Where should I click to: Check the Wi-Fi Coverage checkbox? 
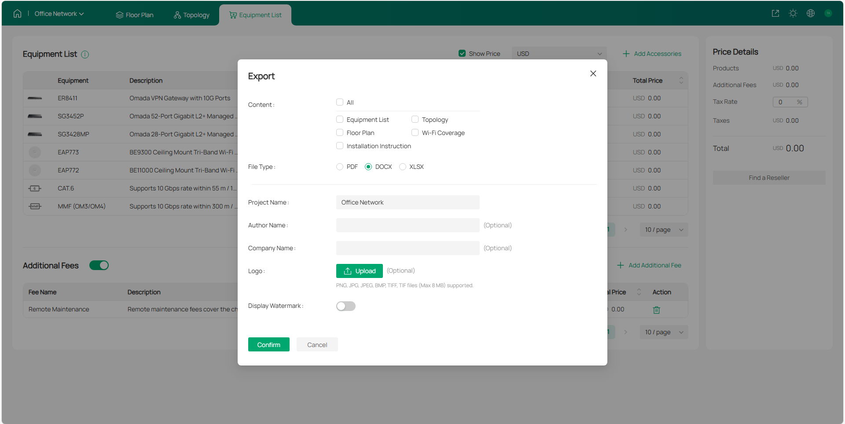415,132
